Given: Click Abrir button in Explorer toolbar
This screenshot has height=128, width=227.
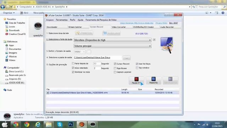Looking at the screenshot, I should coord(24,13).
